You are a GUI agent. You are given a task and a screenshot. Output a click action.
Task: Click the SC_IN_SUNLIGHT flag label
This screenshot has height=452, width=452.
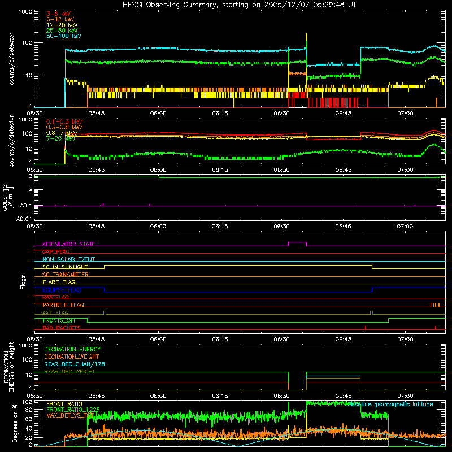point(65,267)
